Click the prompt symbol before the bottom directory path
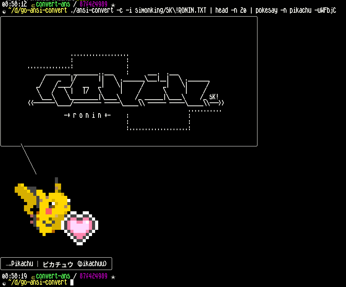 pos(4,283)
